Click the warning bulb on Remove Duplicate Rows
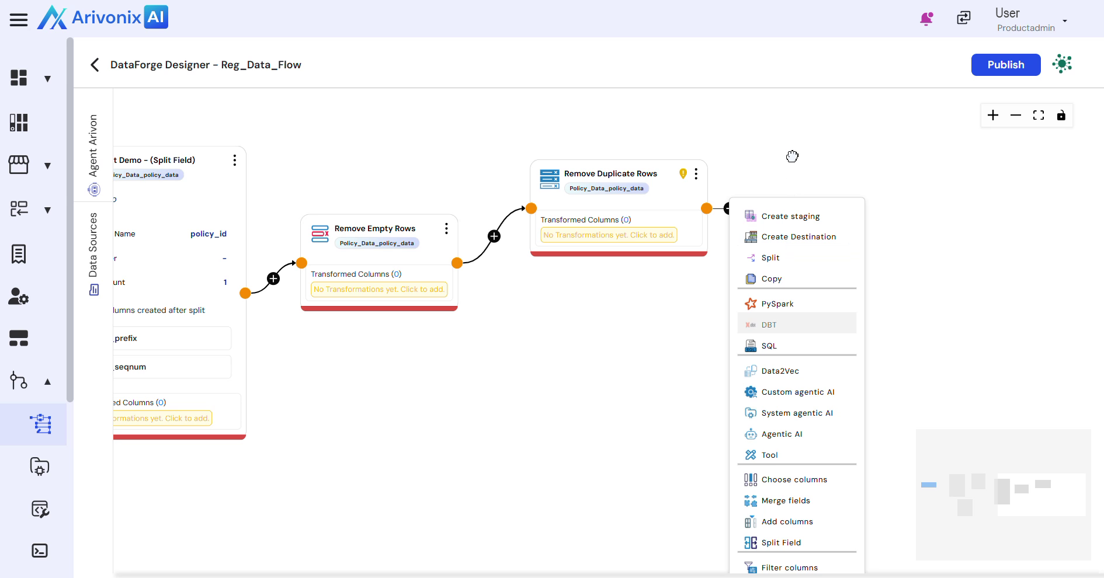The height and width of the screenshot is (578, 1104). pyautogui.click(x=683, y=173)
